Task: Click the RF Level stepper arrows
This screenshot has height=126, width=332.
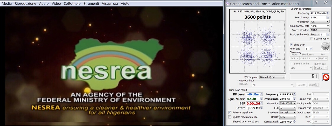Action: tap(261, 94)
